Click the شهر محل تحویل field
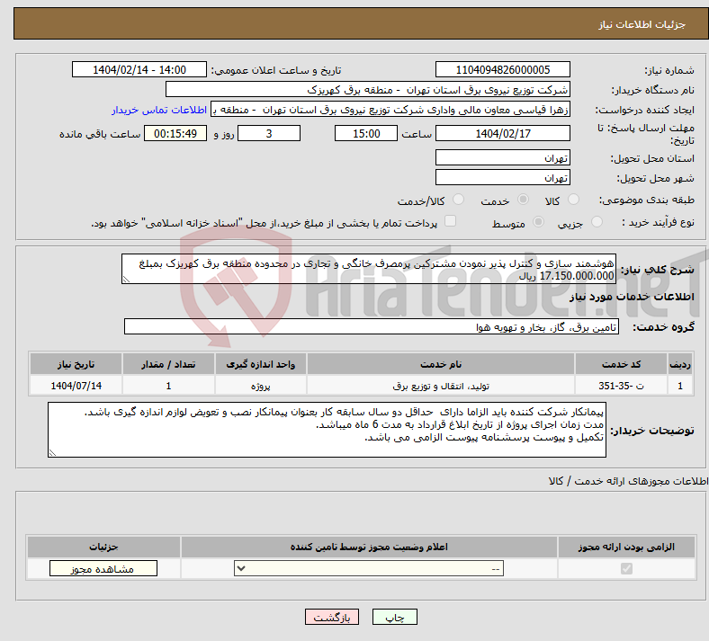The width and height of the screenshot is (709, 641). tap(502, 178)
